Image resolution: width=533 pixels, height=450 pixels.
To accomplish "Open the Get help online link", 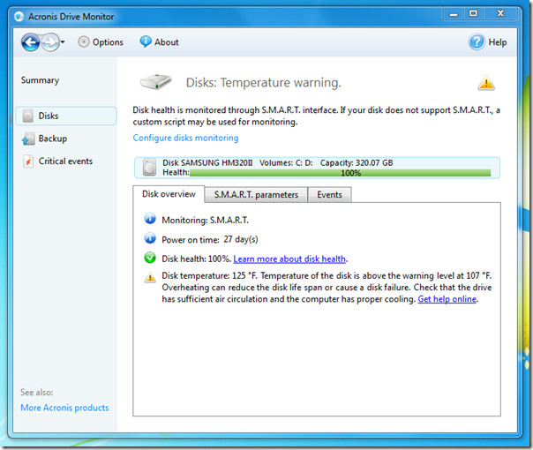I will (447, 299).
